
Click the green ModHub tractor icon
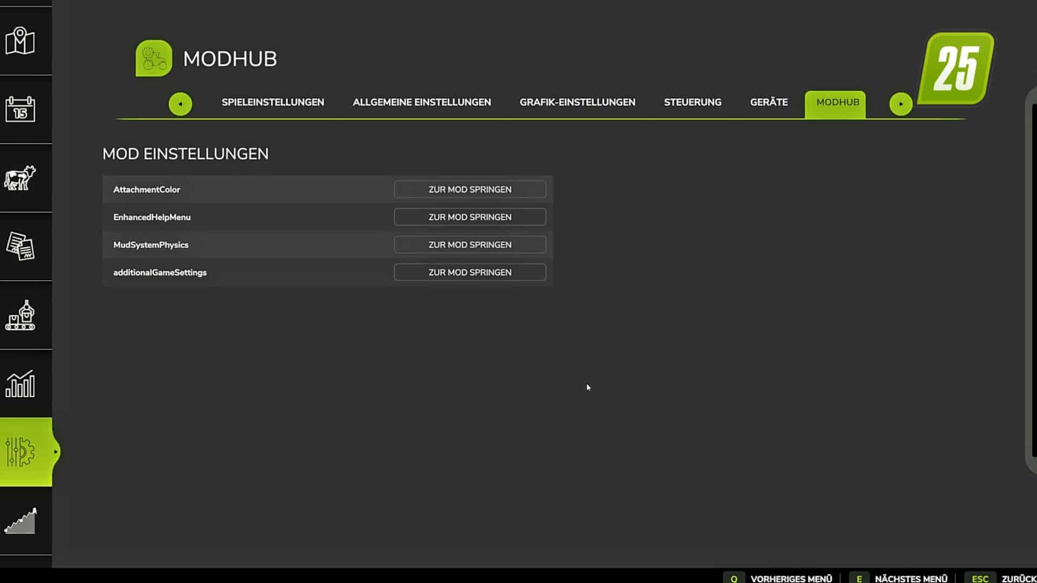pos(154,58)
